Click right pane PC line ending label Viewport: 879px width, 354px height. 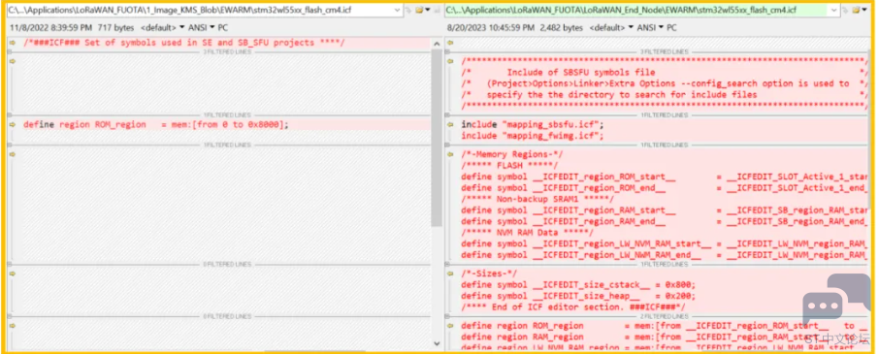tap(671, 27)
